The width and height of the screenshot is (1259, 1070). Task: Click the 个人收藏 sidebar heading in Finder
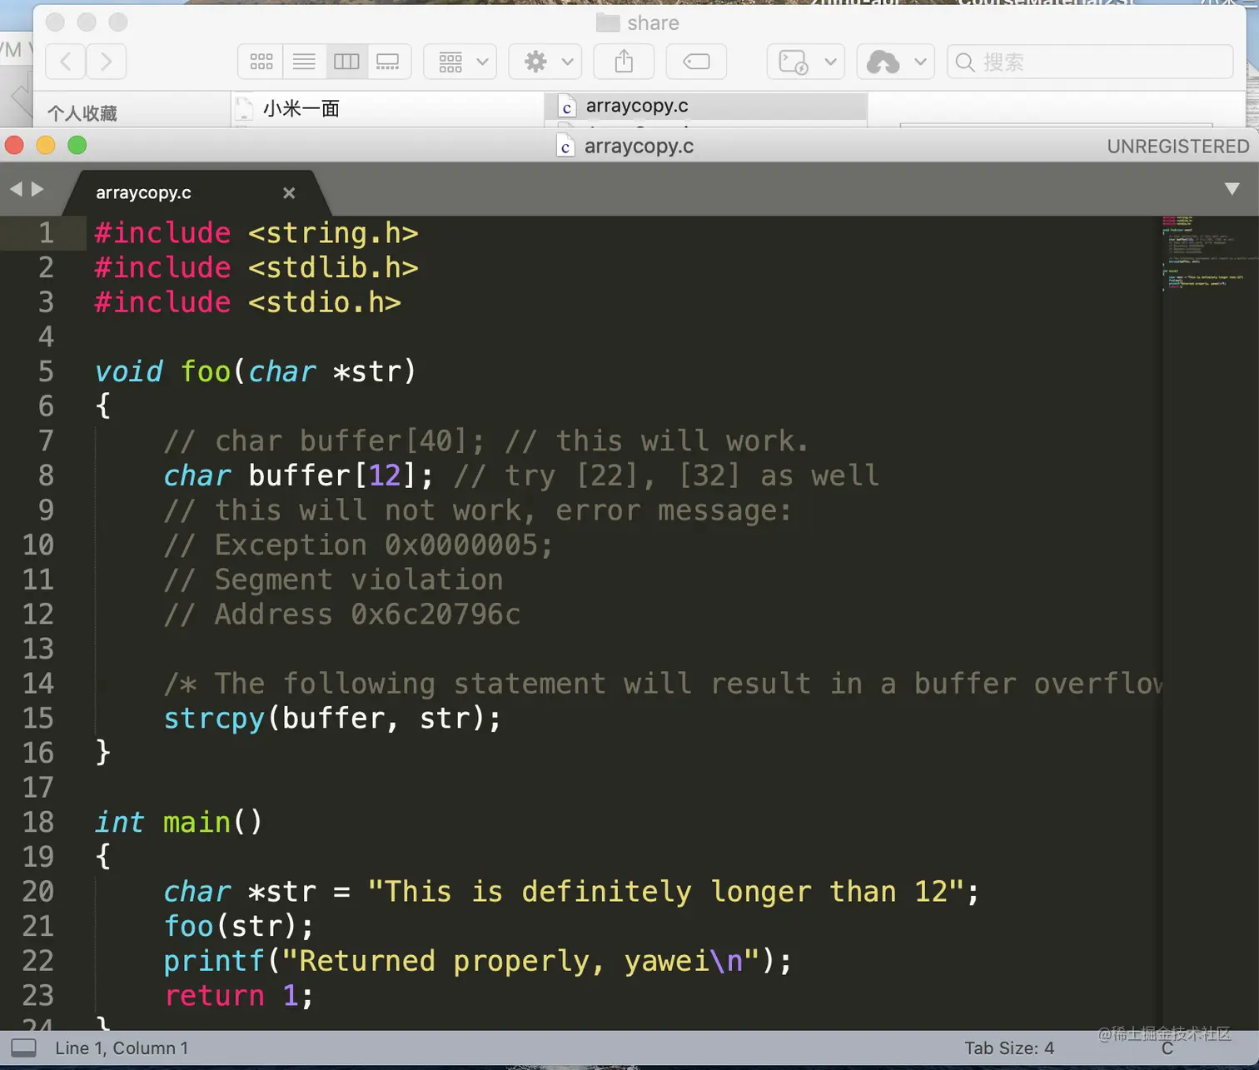point(82,113)
